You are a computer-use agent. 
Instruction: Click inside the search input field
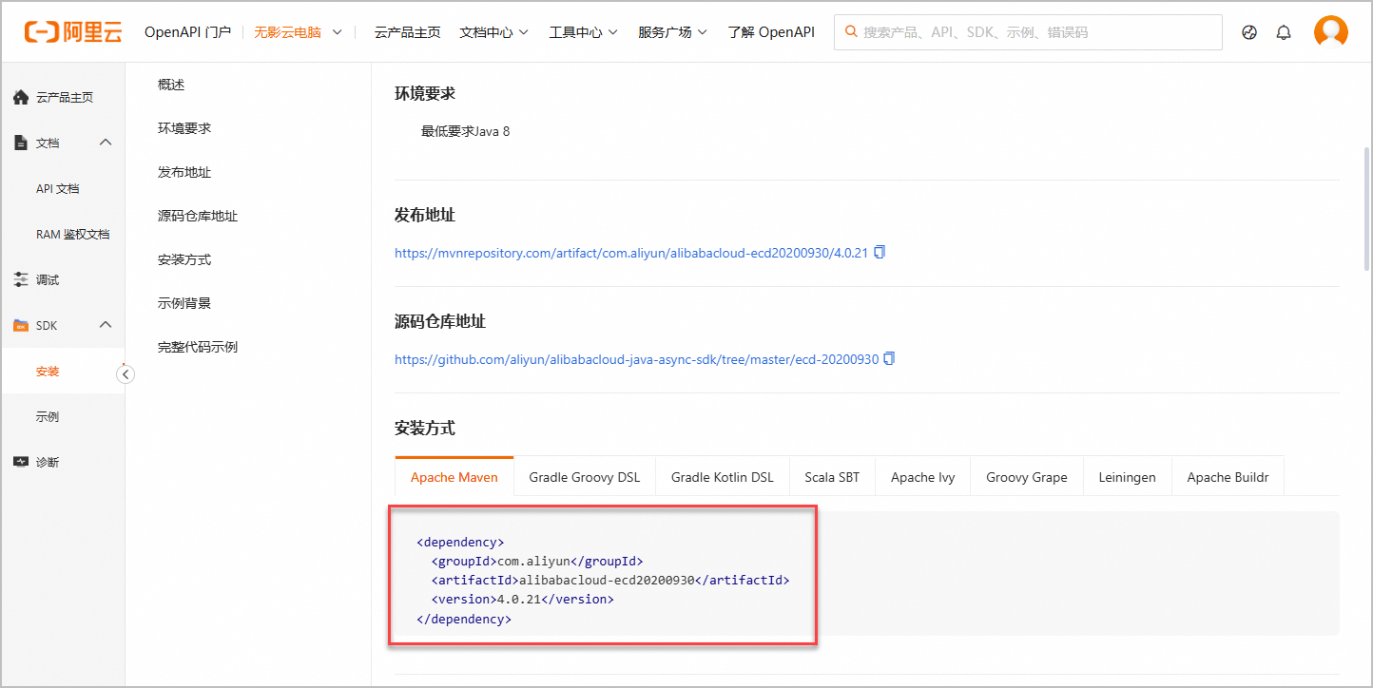pos(1027,31)
